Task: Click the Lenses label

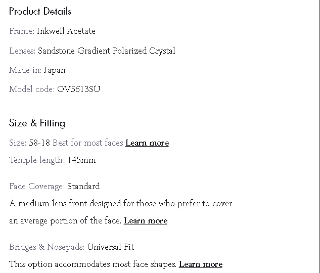Action: point(22,51)
